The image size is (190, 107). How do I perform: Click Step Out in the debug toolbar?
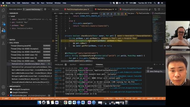[115, 14]
